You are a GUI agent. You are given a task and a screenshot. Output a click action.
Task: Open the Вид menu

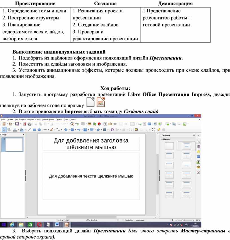coord(16,119)
